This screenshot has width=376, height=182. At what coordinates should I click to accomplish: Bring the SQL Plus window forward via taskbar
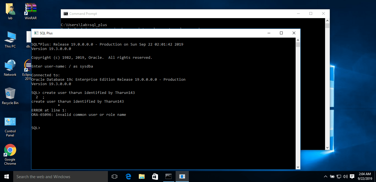click(182, 177)
